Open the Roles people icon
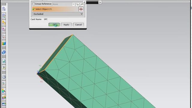Screen dimensions: 192x108 tap(4, 97)
